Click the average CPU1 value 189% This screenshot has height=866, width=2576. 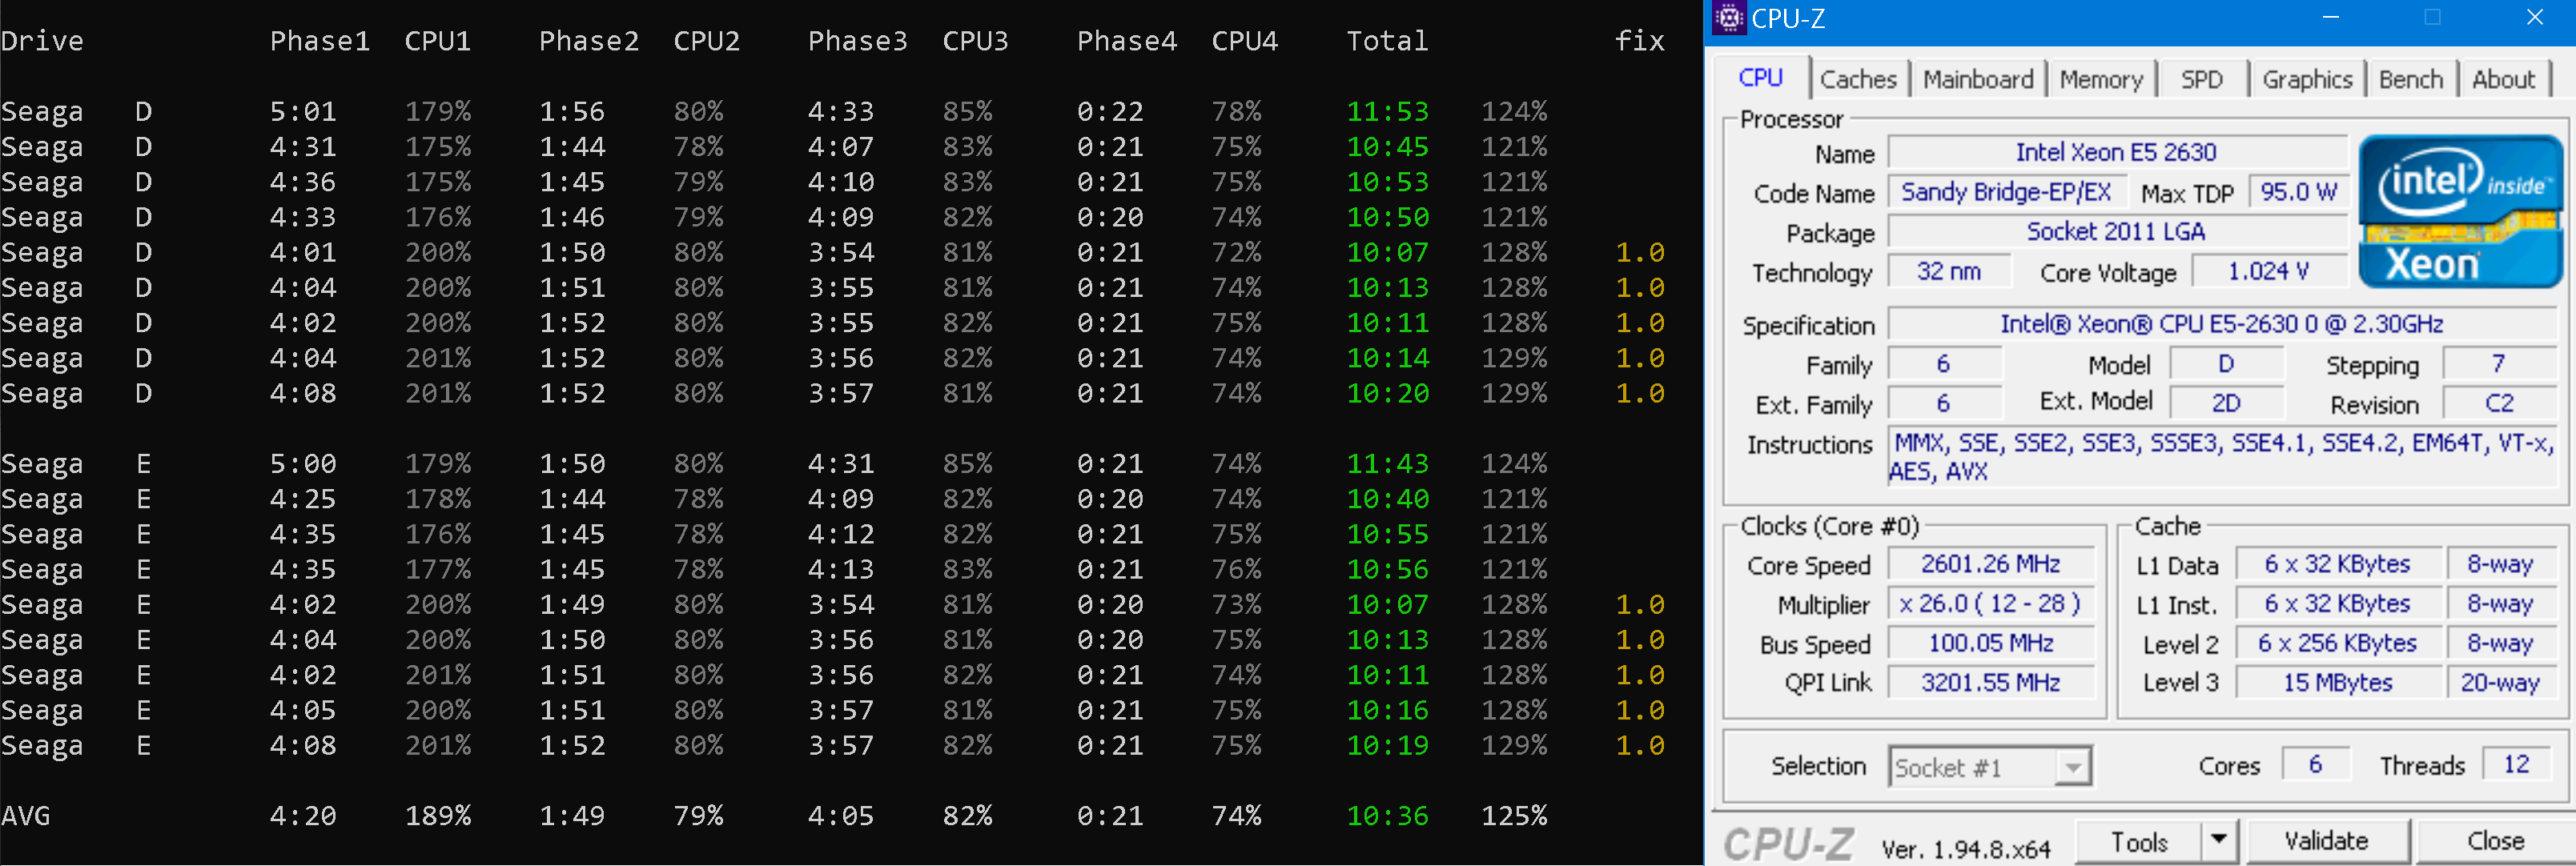437,816
